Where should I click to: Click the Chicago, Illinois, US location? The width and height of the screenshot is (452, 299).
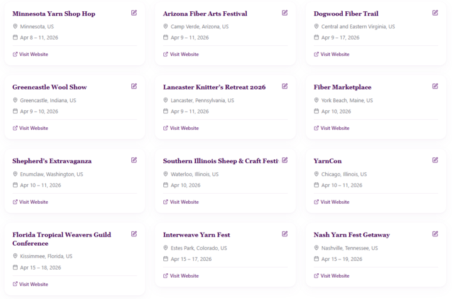[x=344, y=174]
